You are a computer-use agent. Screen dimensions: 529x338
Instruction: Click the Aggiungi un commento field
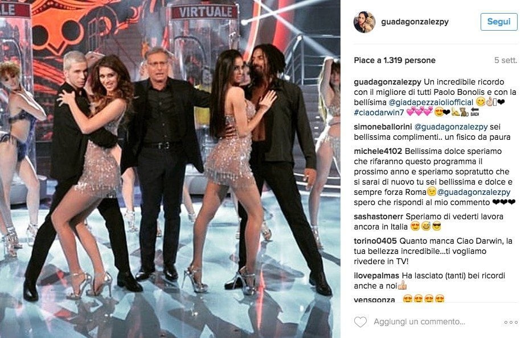(x=419, y=322)
